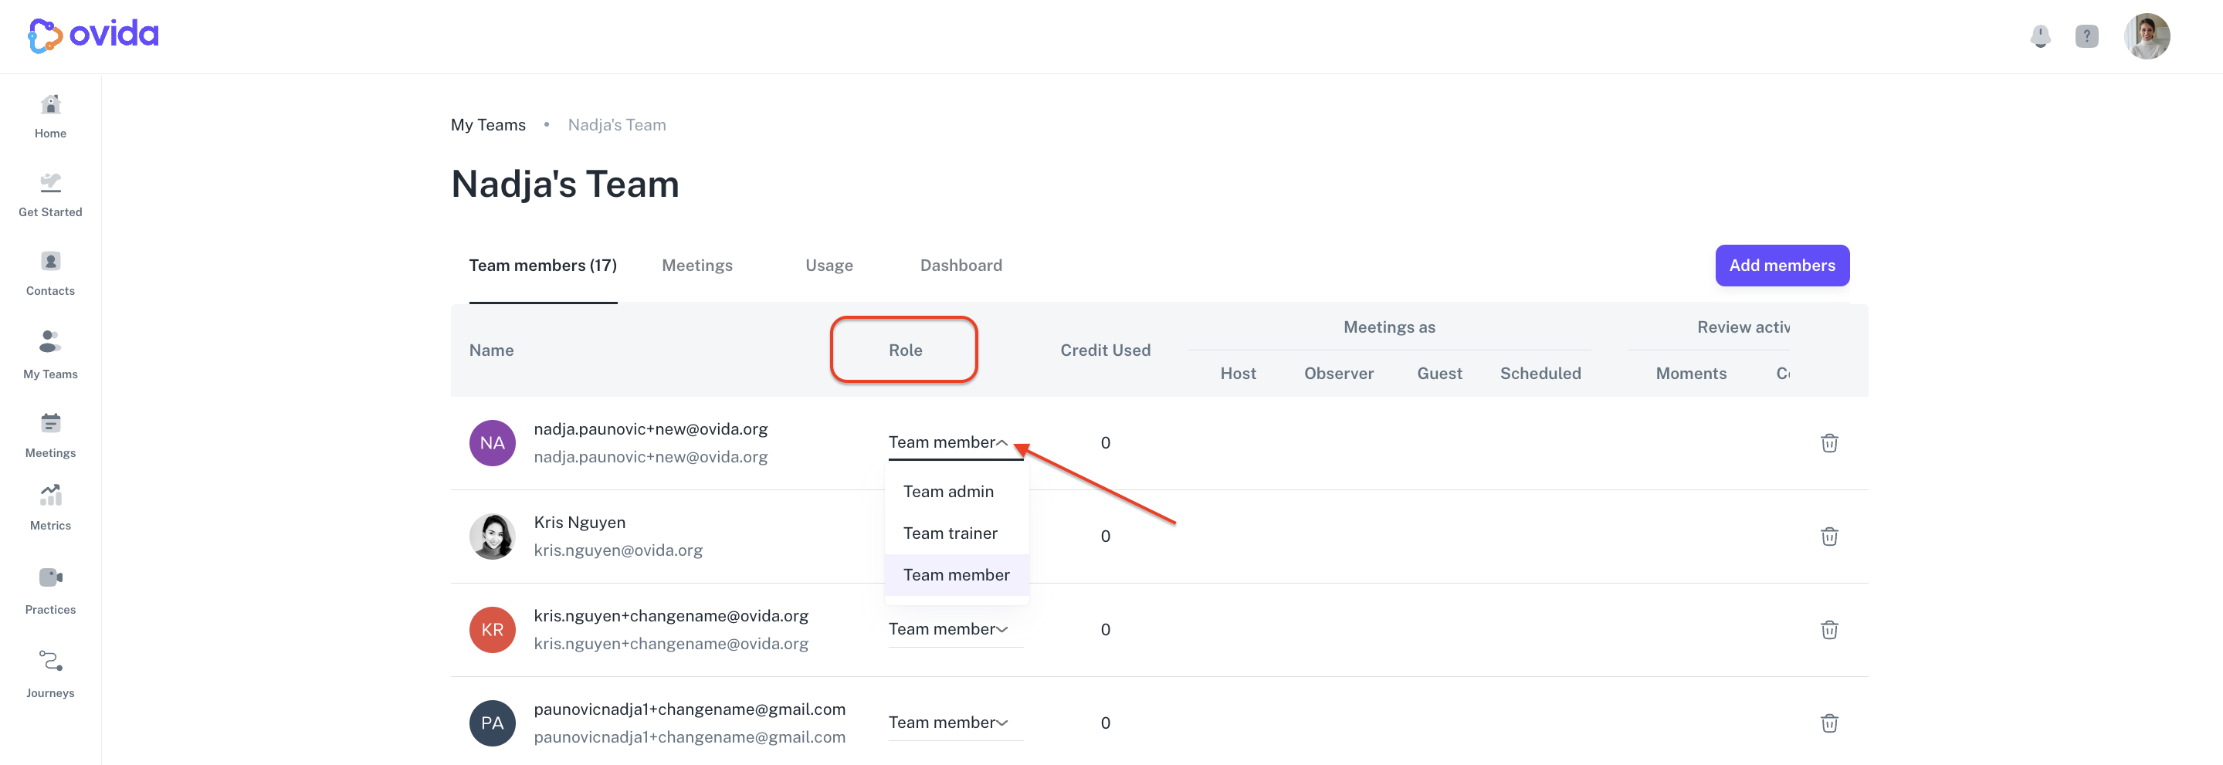
Task: Open Meetings in the sidebar
Action: coord(50,435)
